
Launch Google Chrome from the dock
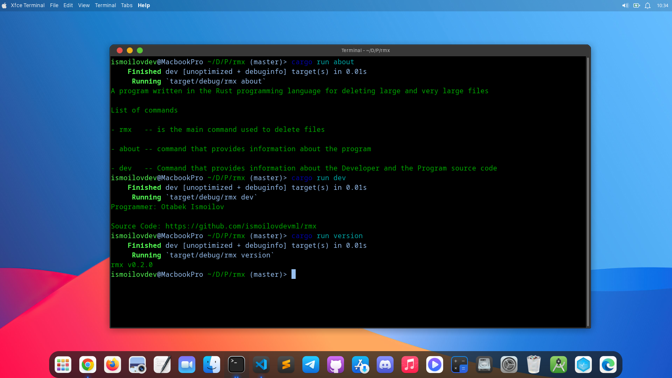coord(88,365)
